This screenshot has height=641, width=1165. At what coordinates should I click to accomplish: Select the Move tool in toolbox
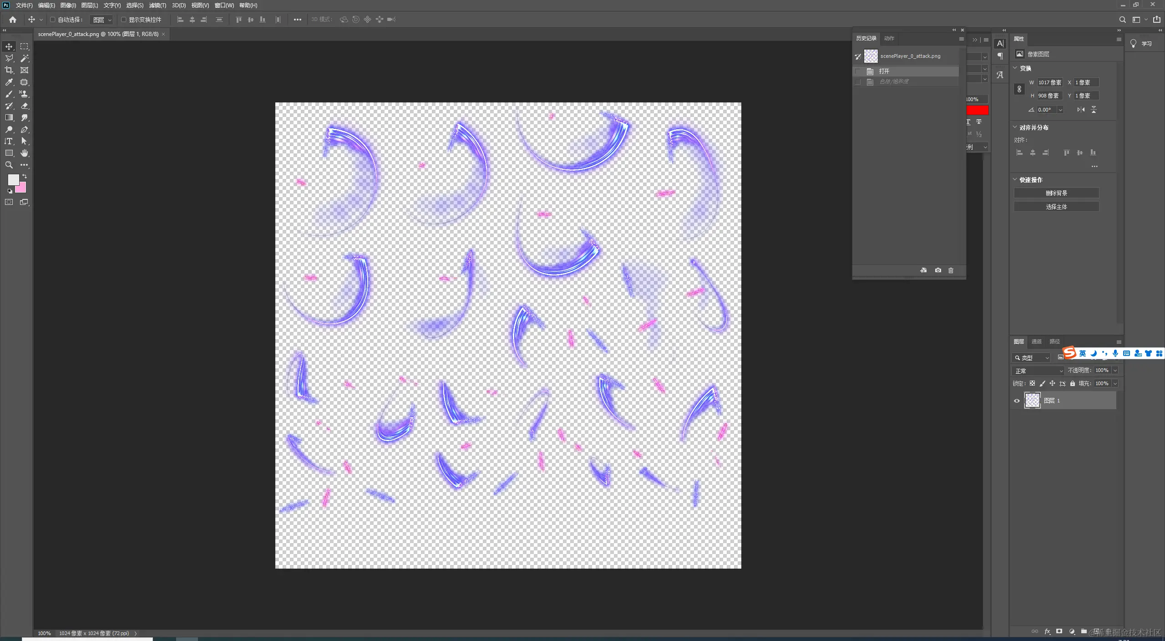point(9,46)
